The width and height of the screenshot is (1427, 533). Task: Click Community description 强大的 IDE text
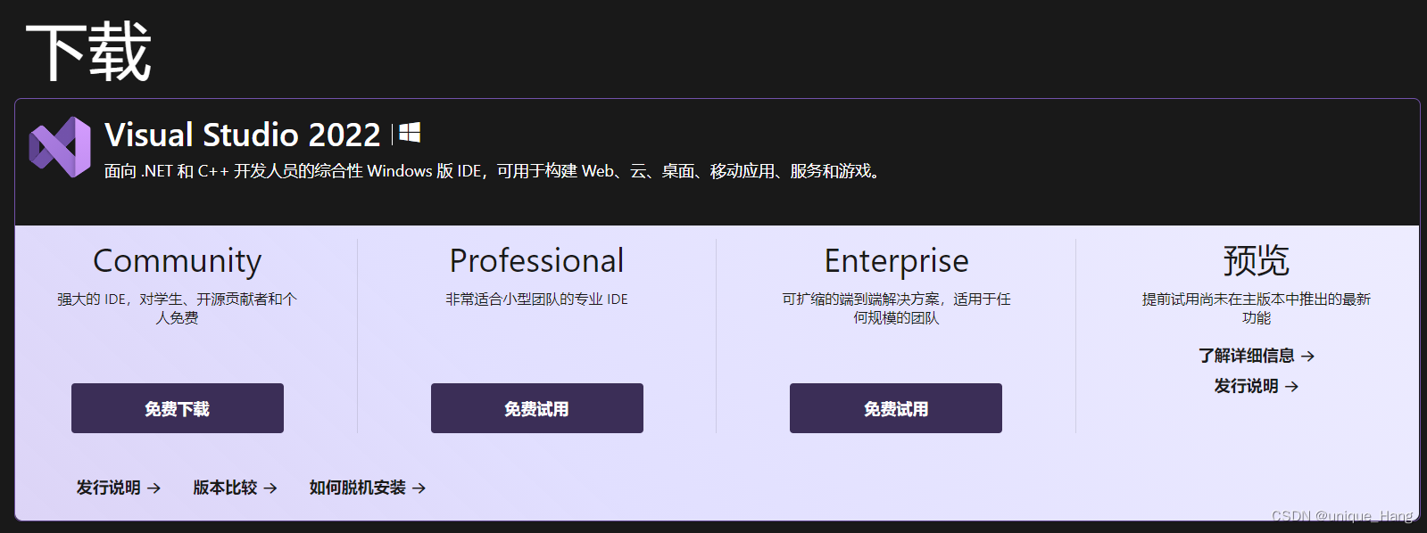pos(178,308)
